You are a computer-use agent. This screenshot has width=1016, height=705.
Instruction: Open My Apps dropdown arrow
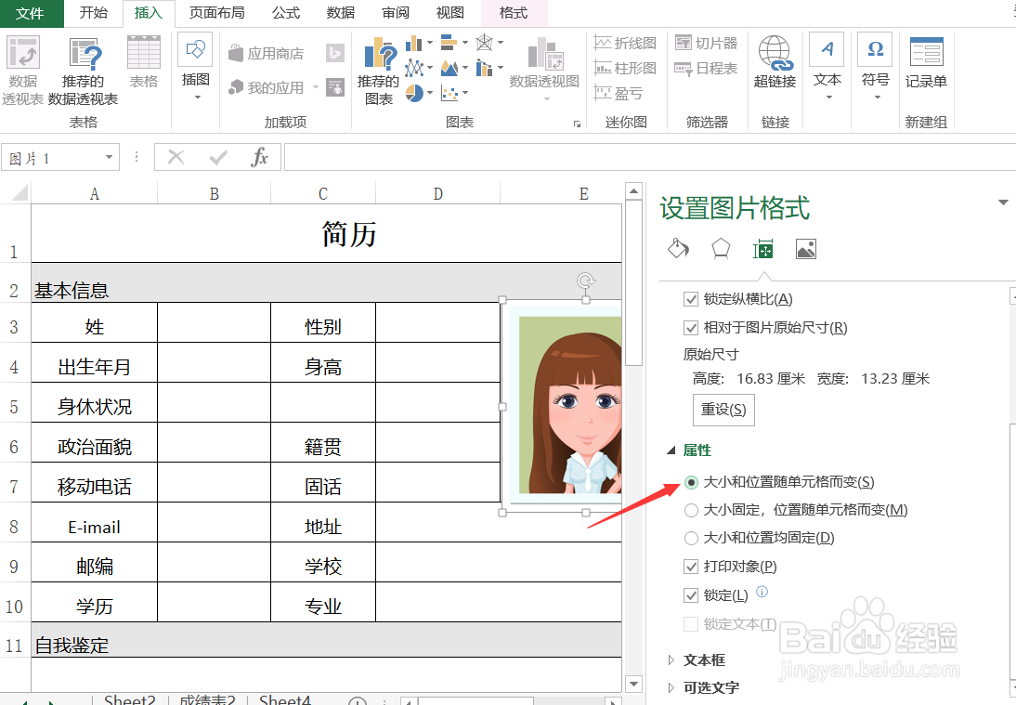(315, 86)
